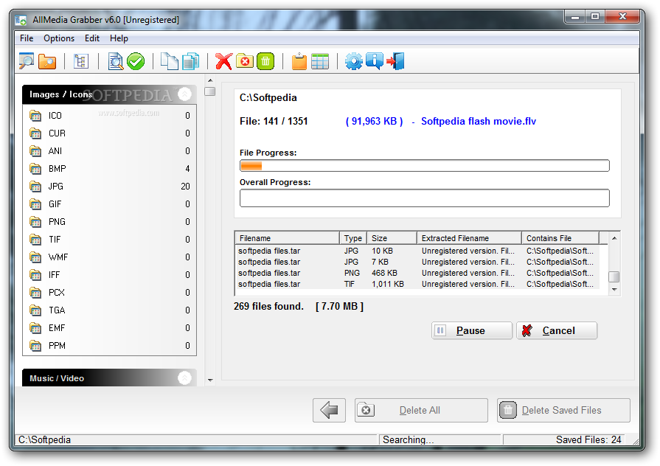660x466 pixels.
Task: Sort by Extracted Filename column header
Action: pyautogui.click(x=469, y=238)
